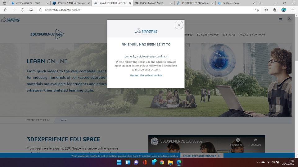This screenshot has height=167, width=298.
Task: Open Job Place menu item
Action: click(x=229, y=35)
